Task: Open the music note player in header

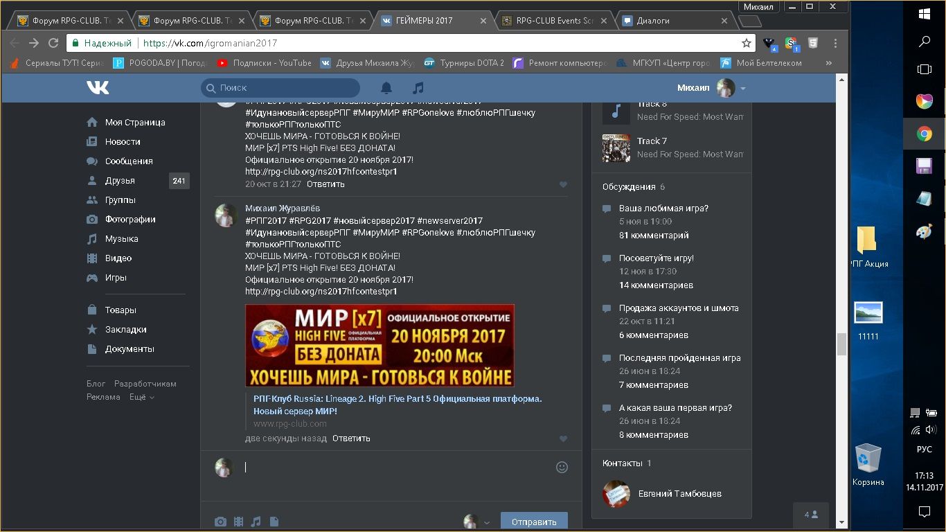Action: (x=418, y=88)
